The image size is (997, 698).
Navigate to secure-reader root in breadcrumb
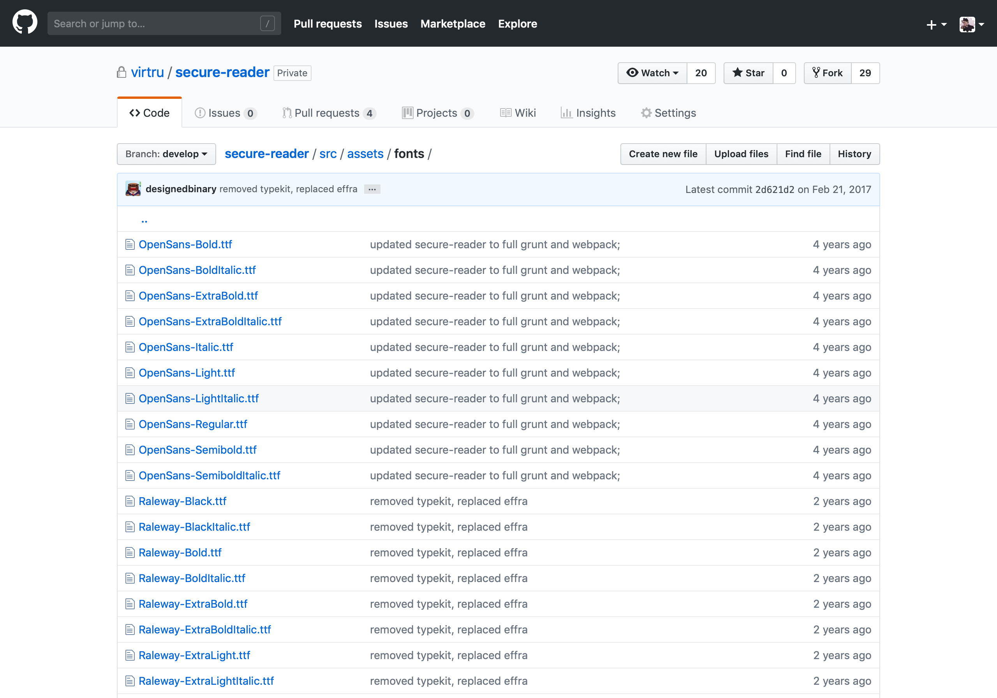point(267,154)
